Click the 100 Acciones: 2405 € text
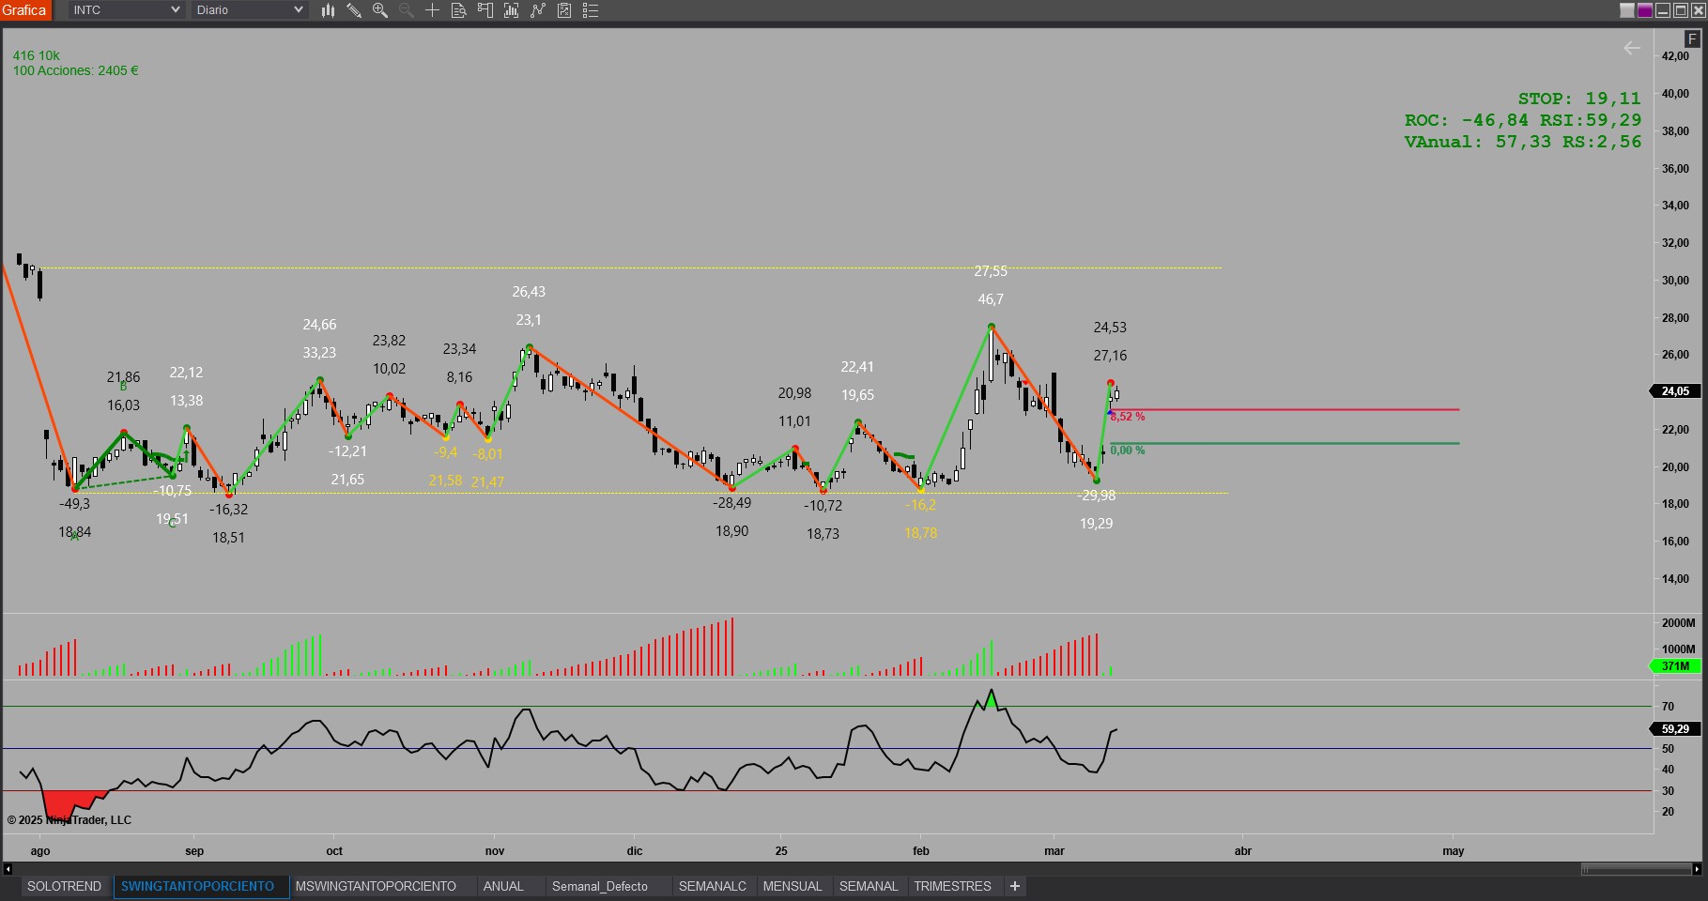Viewport: 1708px width, 901px height. pos(75,70)
